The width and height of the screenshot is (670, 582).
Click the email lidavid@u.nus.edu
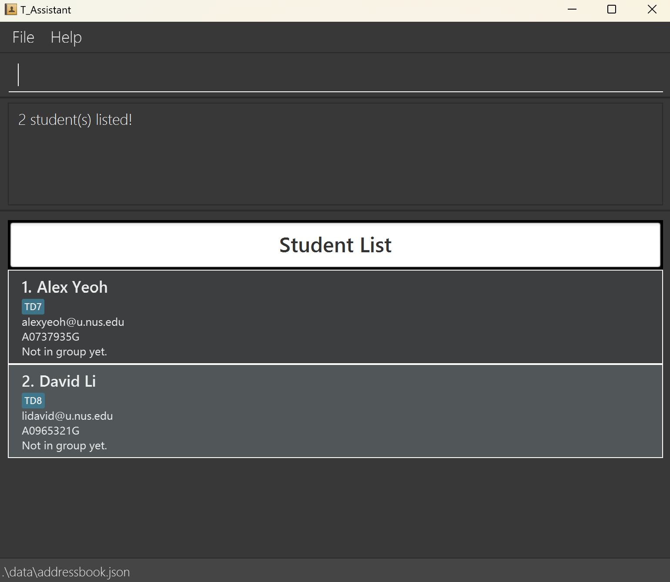67,416
